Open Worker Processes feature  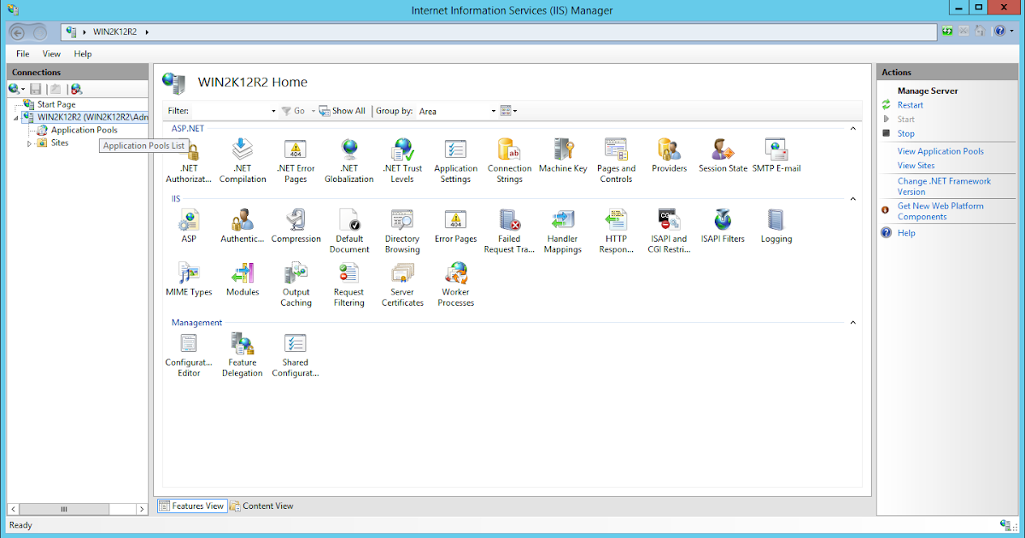[455, 284]
